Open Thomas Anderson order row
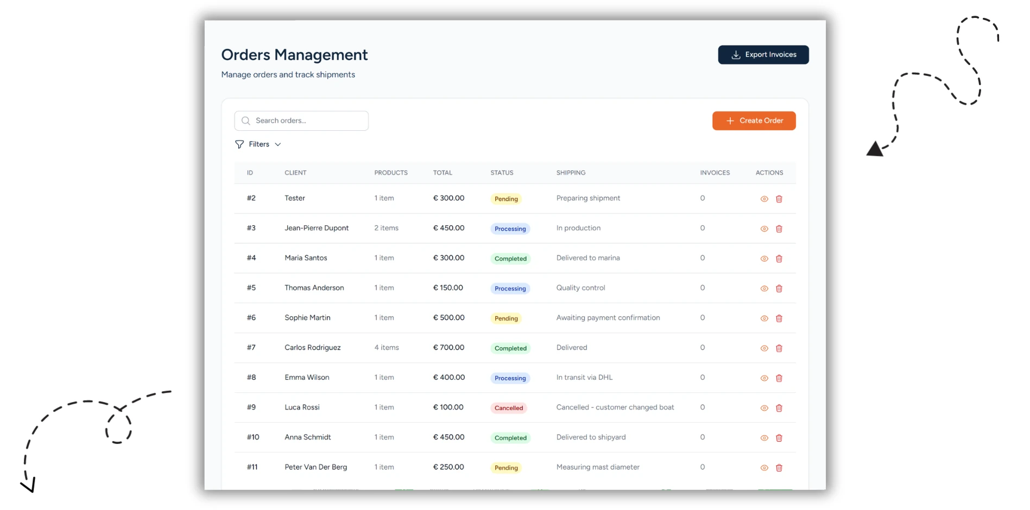Screen dimensions: 1030x510 pos(515,288)
